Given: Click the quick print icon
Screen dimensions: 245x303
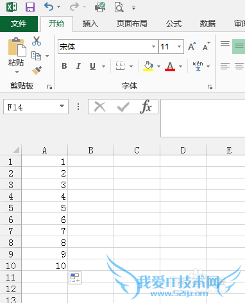Looking at the screenshot, I should 100,7.
